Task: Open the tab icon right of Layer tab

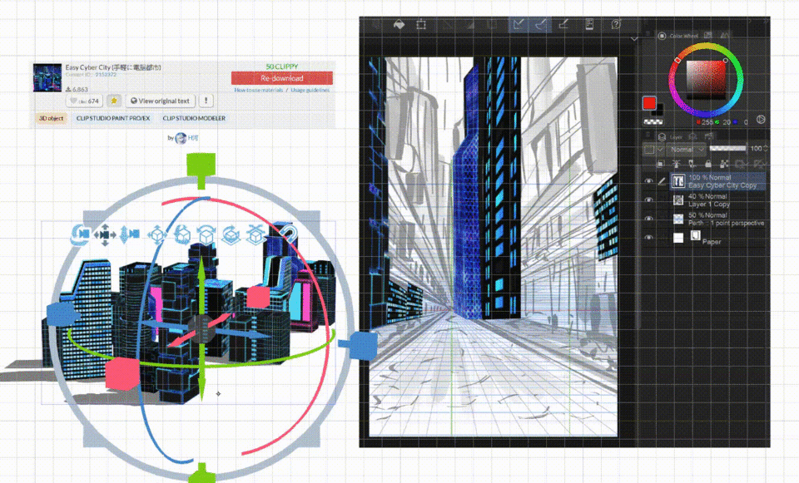Action: pyautogui.click(x=692, y=136)
